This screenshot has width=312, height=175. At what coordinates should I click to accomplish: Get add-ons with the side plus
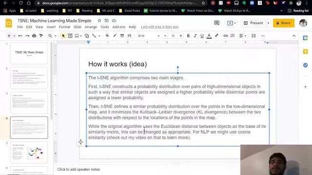305,87
